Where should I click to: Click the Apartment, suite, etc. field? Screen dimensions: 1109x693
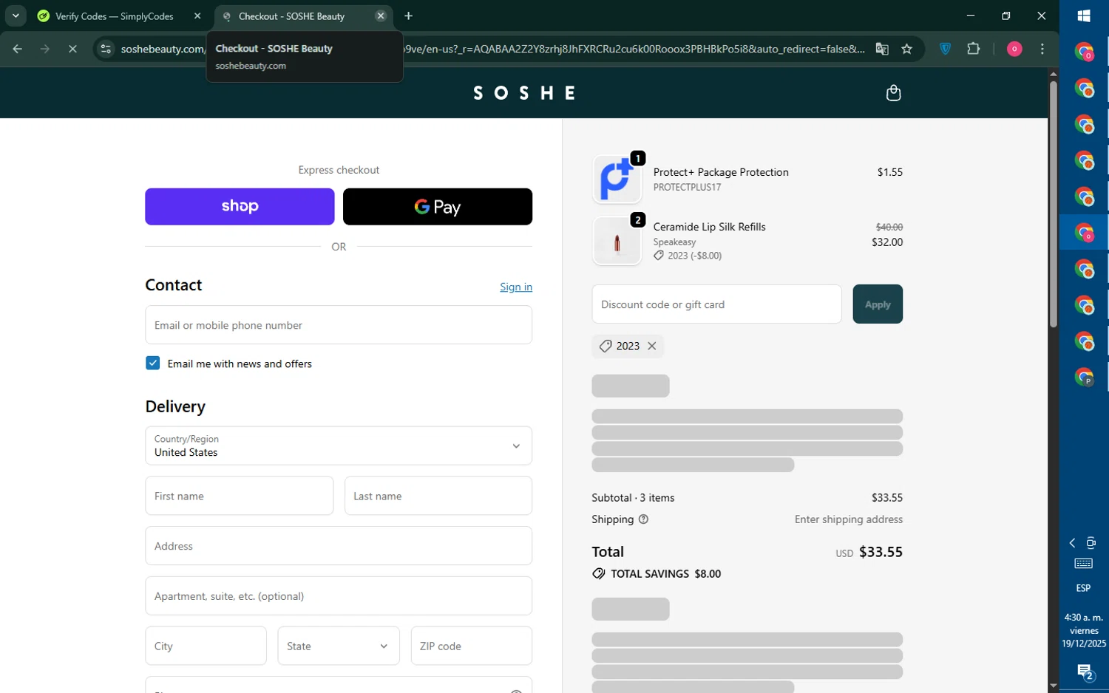(339, 595)
